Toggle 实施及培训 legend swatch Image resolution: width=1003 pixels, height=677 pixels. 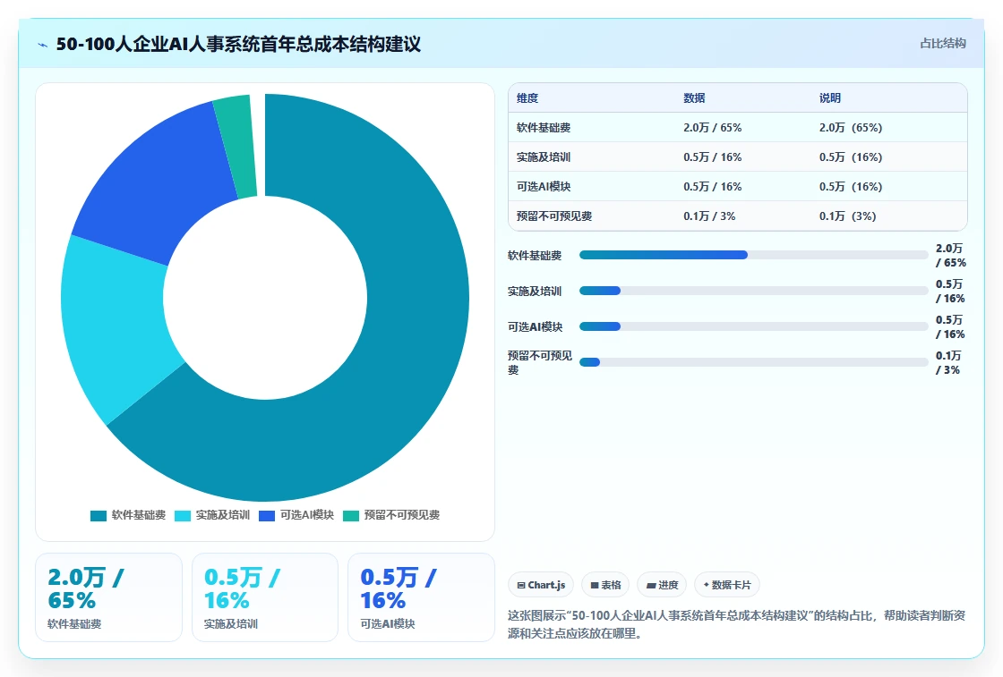(183, 515)
